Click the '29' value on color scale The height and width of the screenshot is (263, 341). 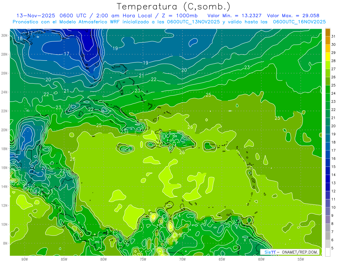pyautogui.click(x=333, y=52)
